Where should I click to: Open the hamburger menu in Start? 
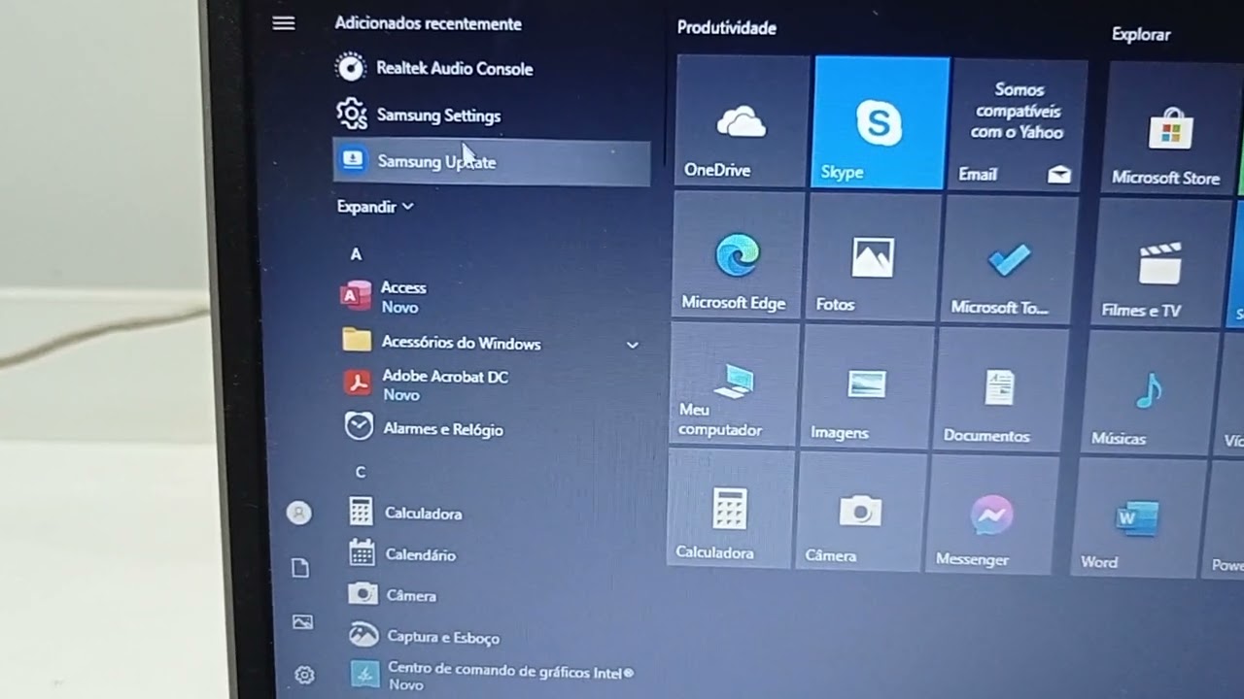284,22
